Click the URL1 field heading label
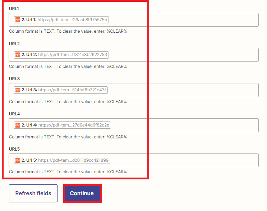267x211 pixels. [x=14, y=8]
